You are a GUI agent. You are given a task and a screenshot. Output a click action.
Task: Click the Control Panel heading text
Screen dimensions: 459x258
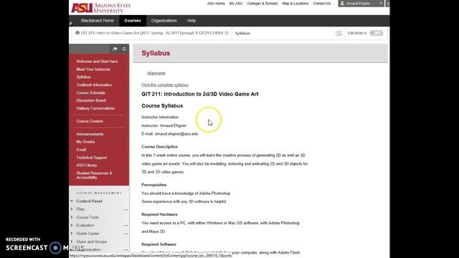point(89,201)
